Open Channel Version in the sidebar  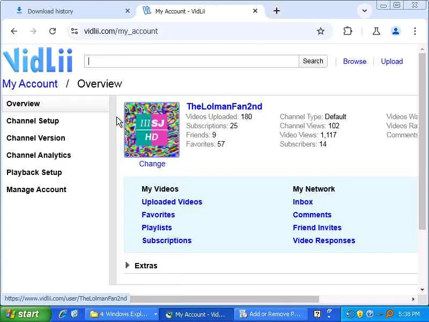(x=36, y=138)
